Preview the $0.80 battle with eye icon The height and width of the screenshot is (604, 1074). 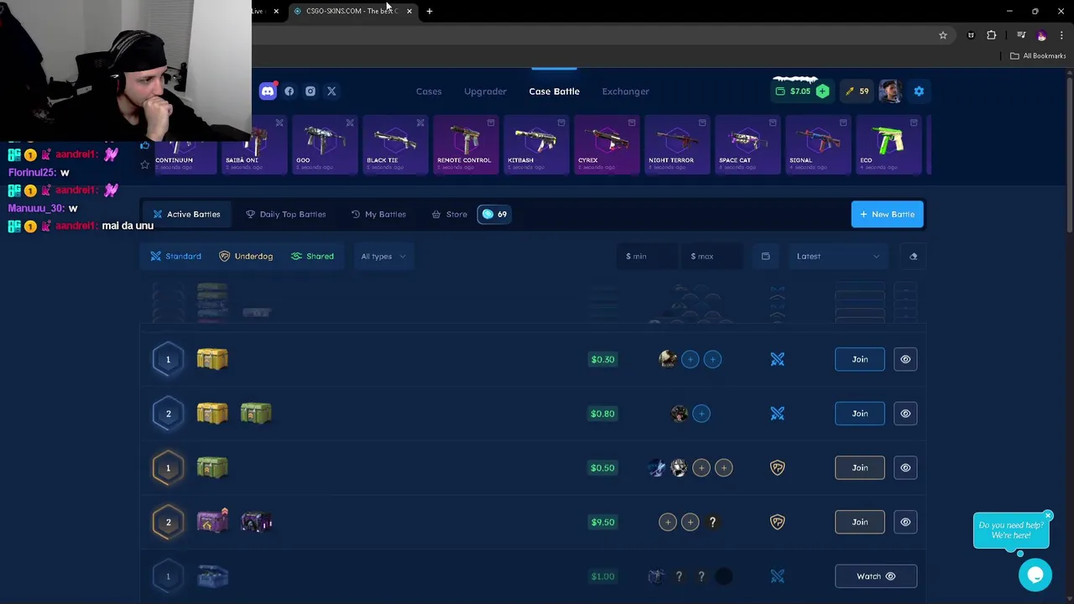coord(905,414)
